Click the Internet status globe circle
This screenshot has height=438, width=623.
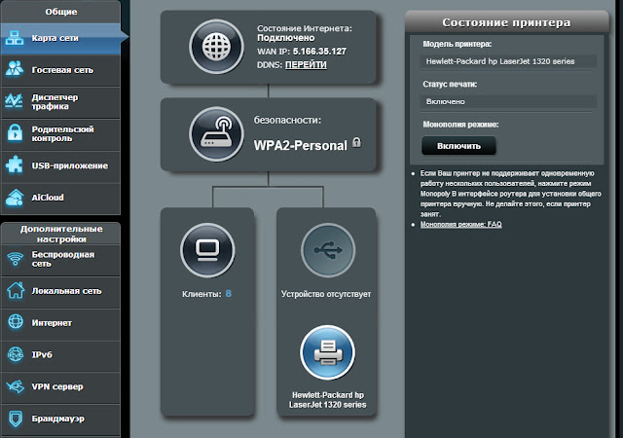[x=216, y=47]
